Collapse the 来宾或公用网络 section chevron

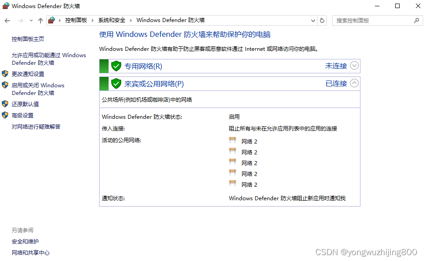point(355,83)
